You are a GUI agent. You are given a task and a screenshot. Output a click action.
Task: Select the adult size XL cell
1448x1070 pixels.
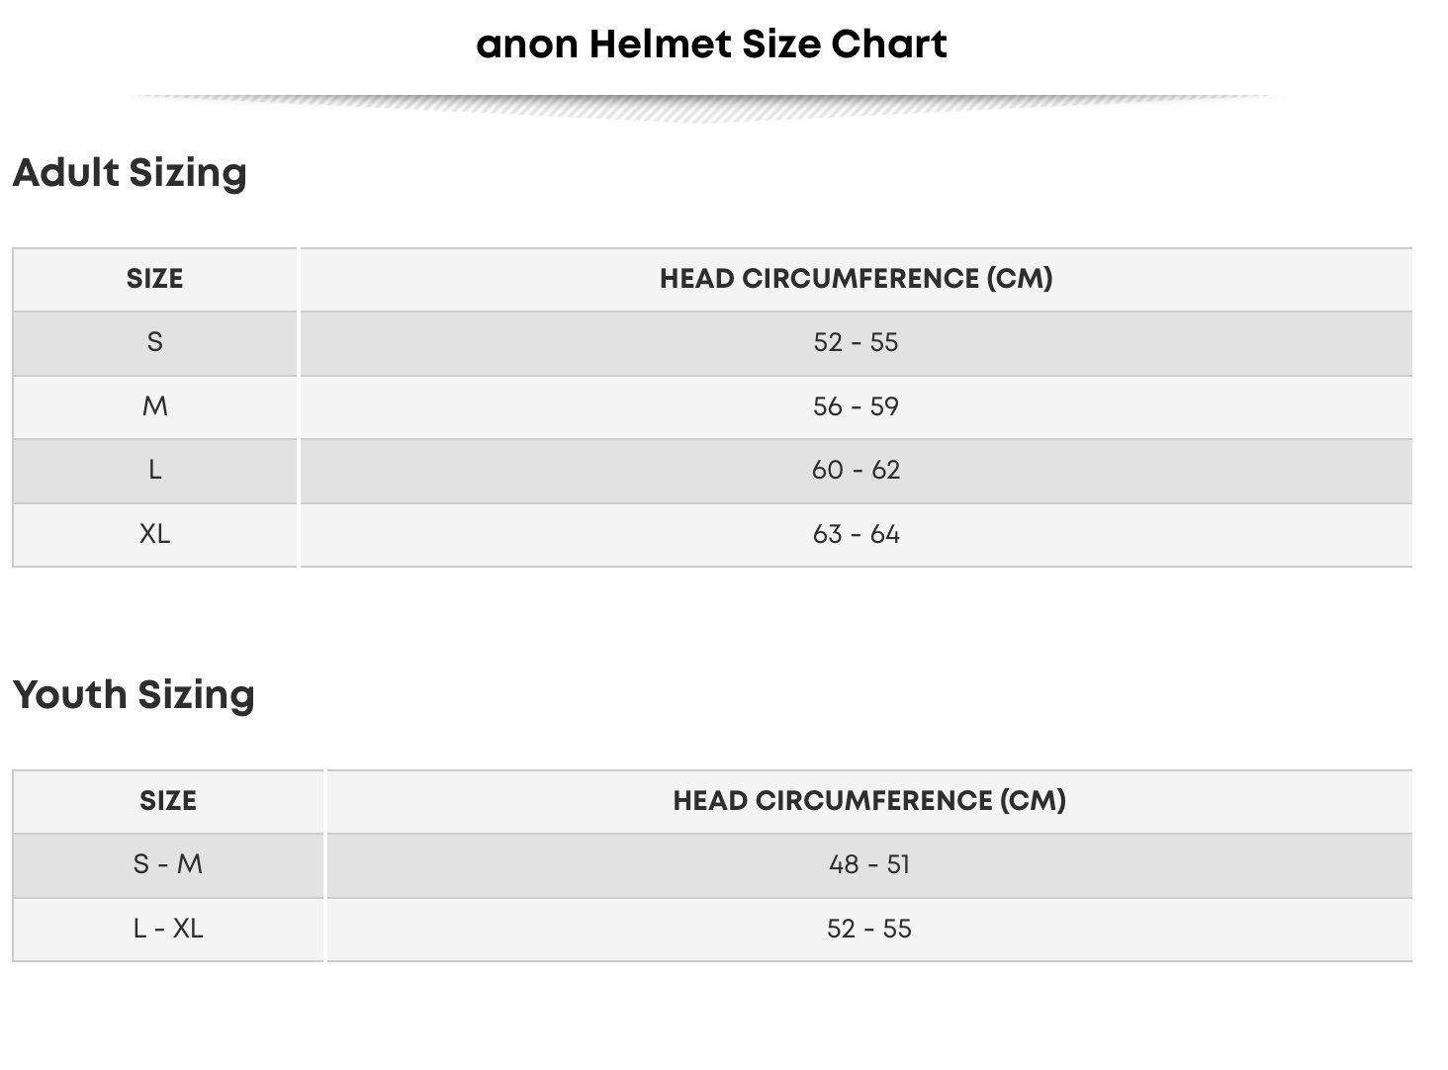(154, 535)
